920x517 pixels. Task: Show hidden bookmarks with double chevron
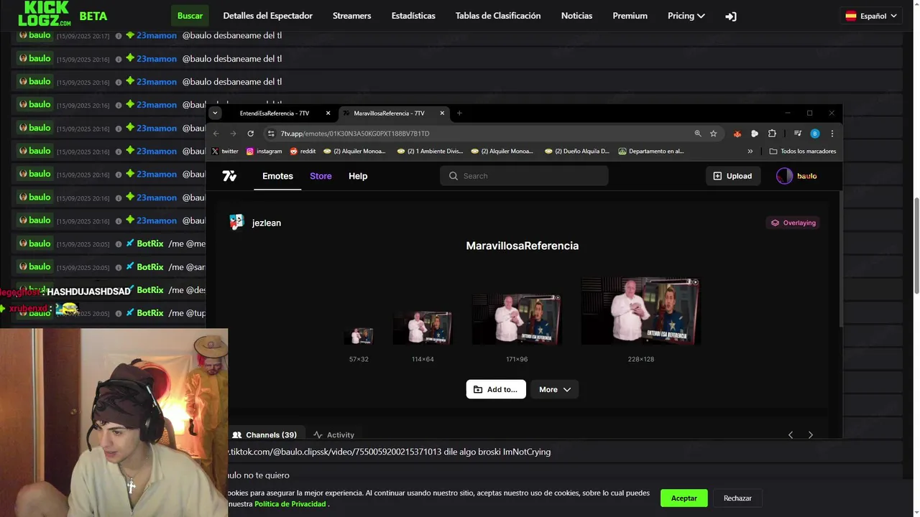pos(750,152)
